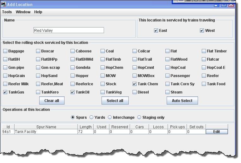Image resolution: width=241 pixels, height=163 pixels.
Task: Disable the Tank Chem checkbox
Action: click(135, 84)
